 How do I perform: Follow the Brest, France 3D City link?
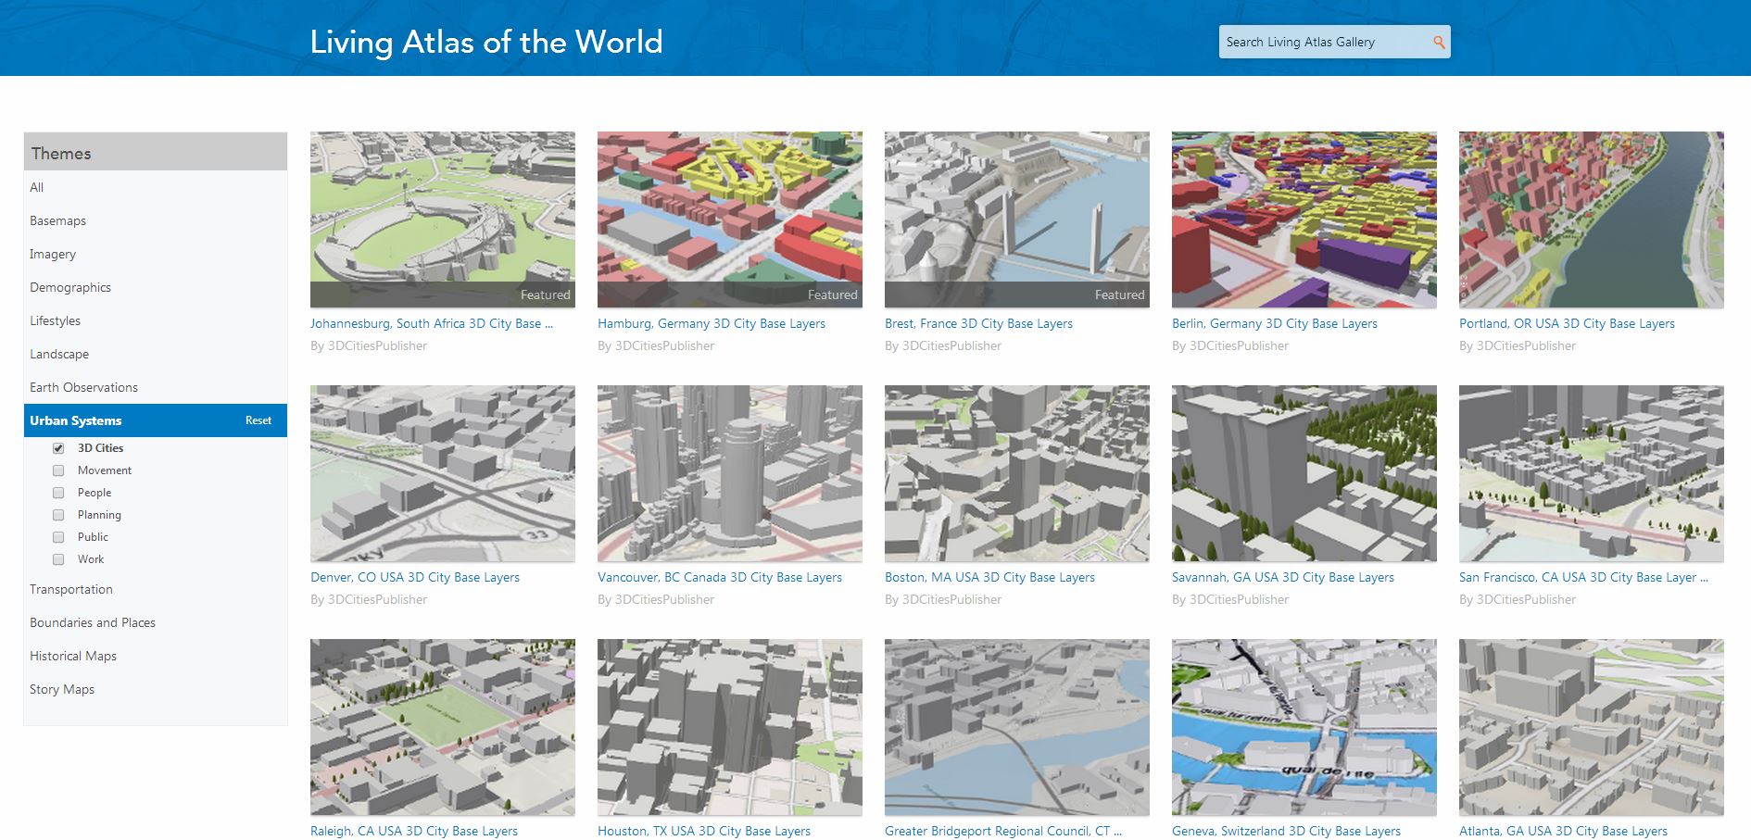point(978,323)
